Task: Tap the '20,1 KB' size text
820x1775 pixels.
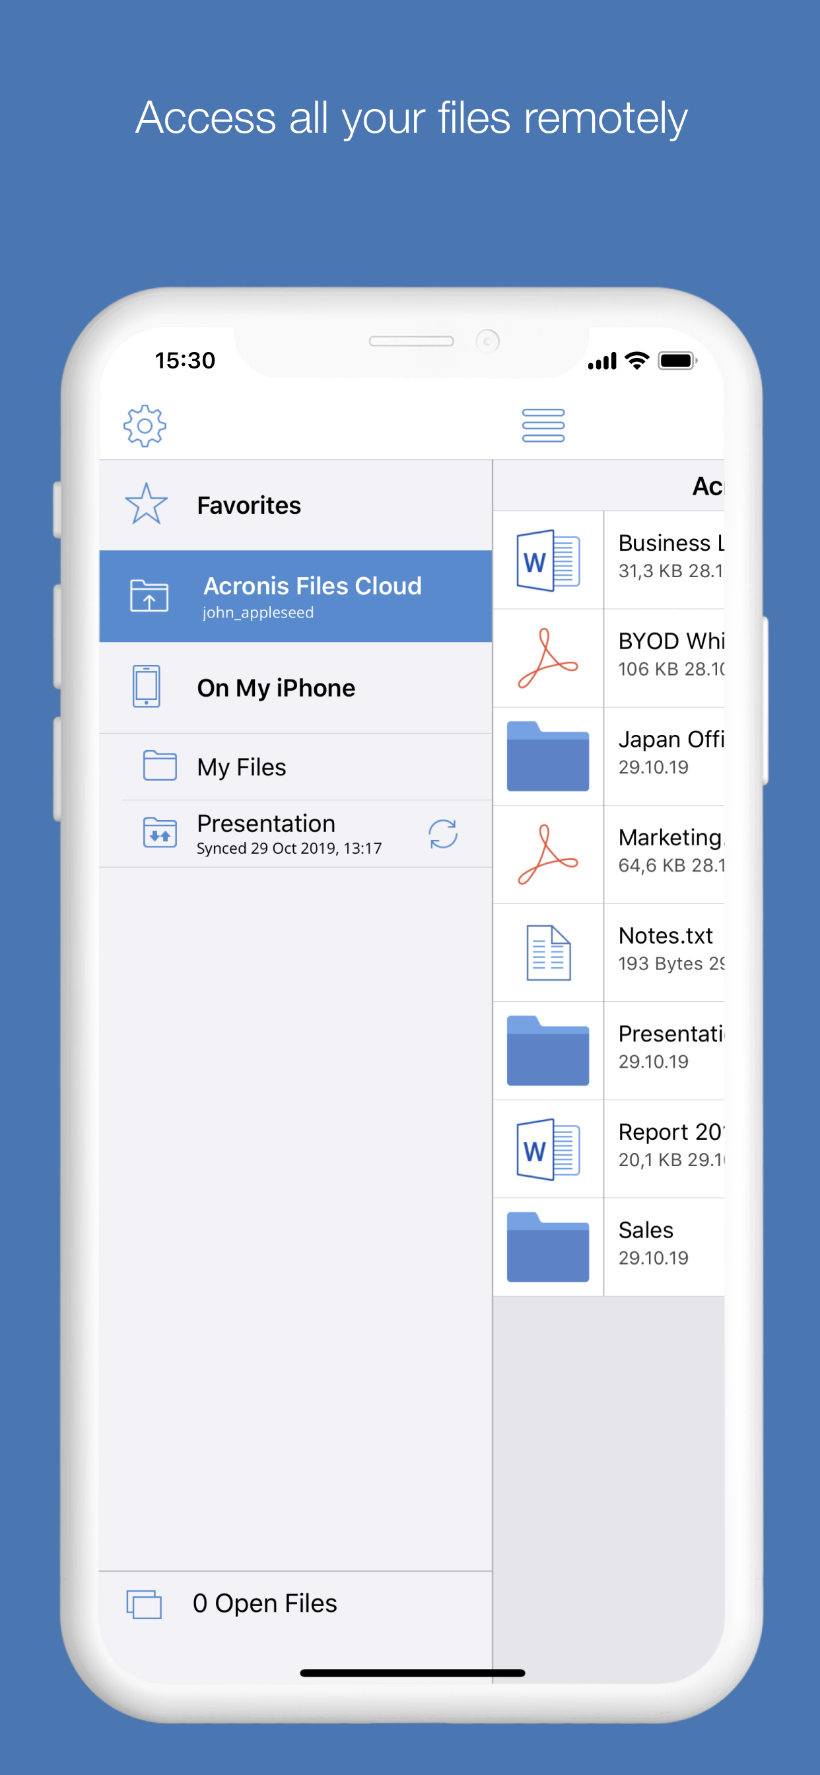Action: click(x=650, y=1160)
